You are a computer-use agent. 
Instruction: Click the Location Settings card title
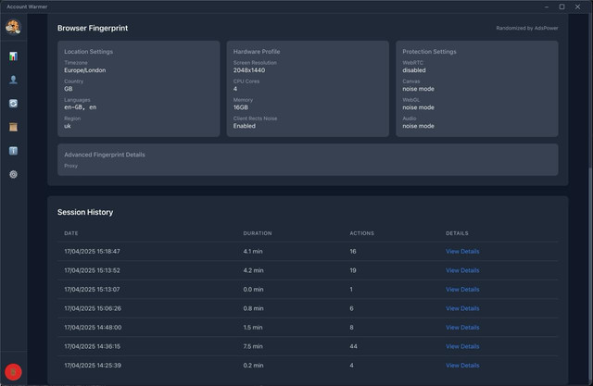pyautogui.click(x=88, y=51)
